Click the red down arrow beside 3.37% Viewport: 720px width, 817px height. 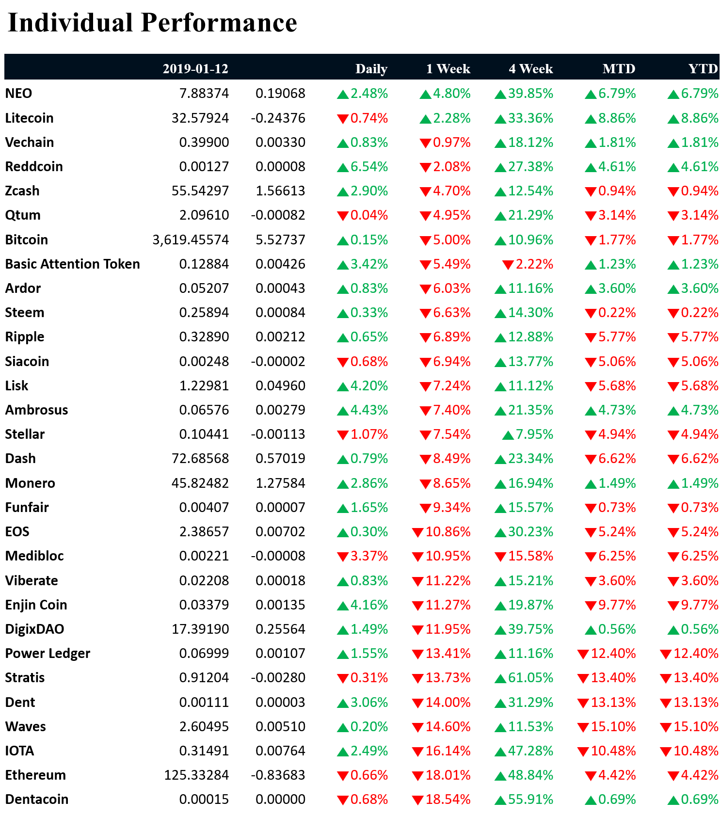343,557
